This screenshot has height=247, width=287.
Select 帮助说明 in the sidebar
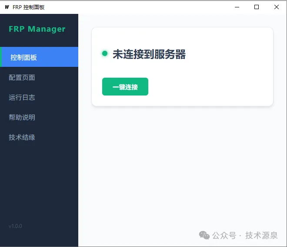coord(39,117)
